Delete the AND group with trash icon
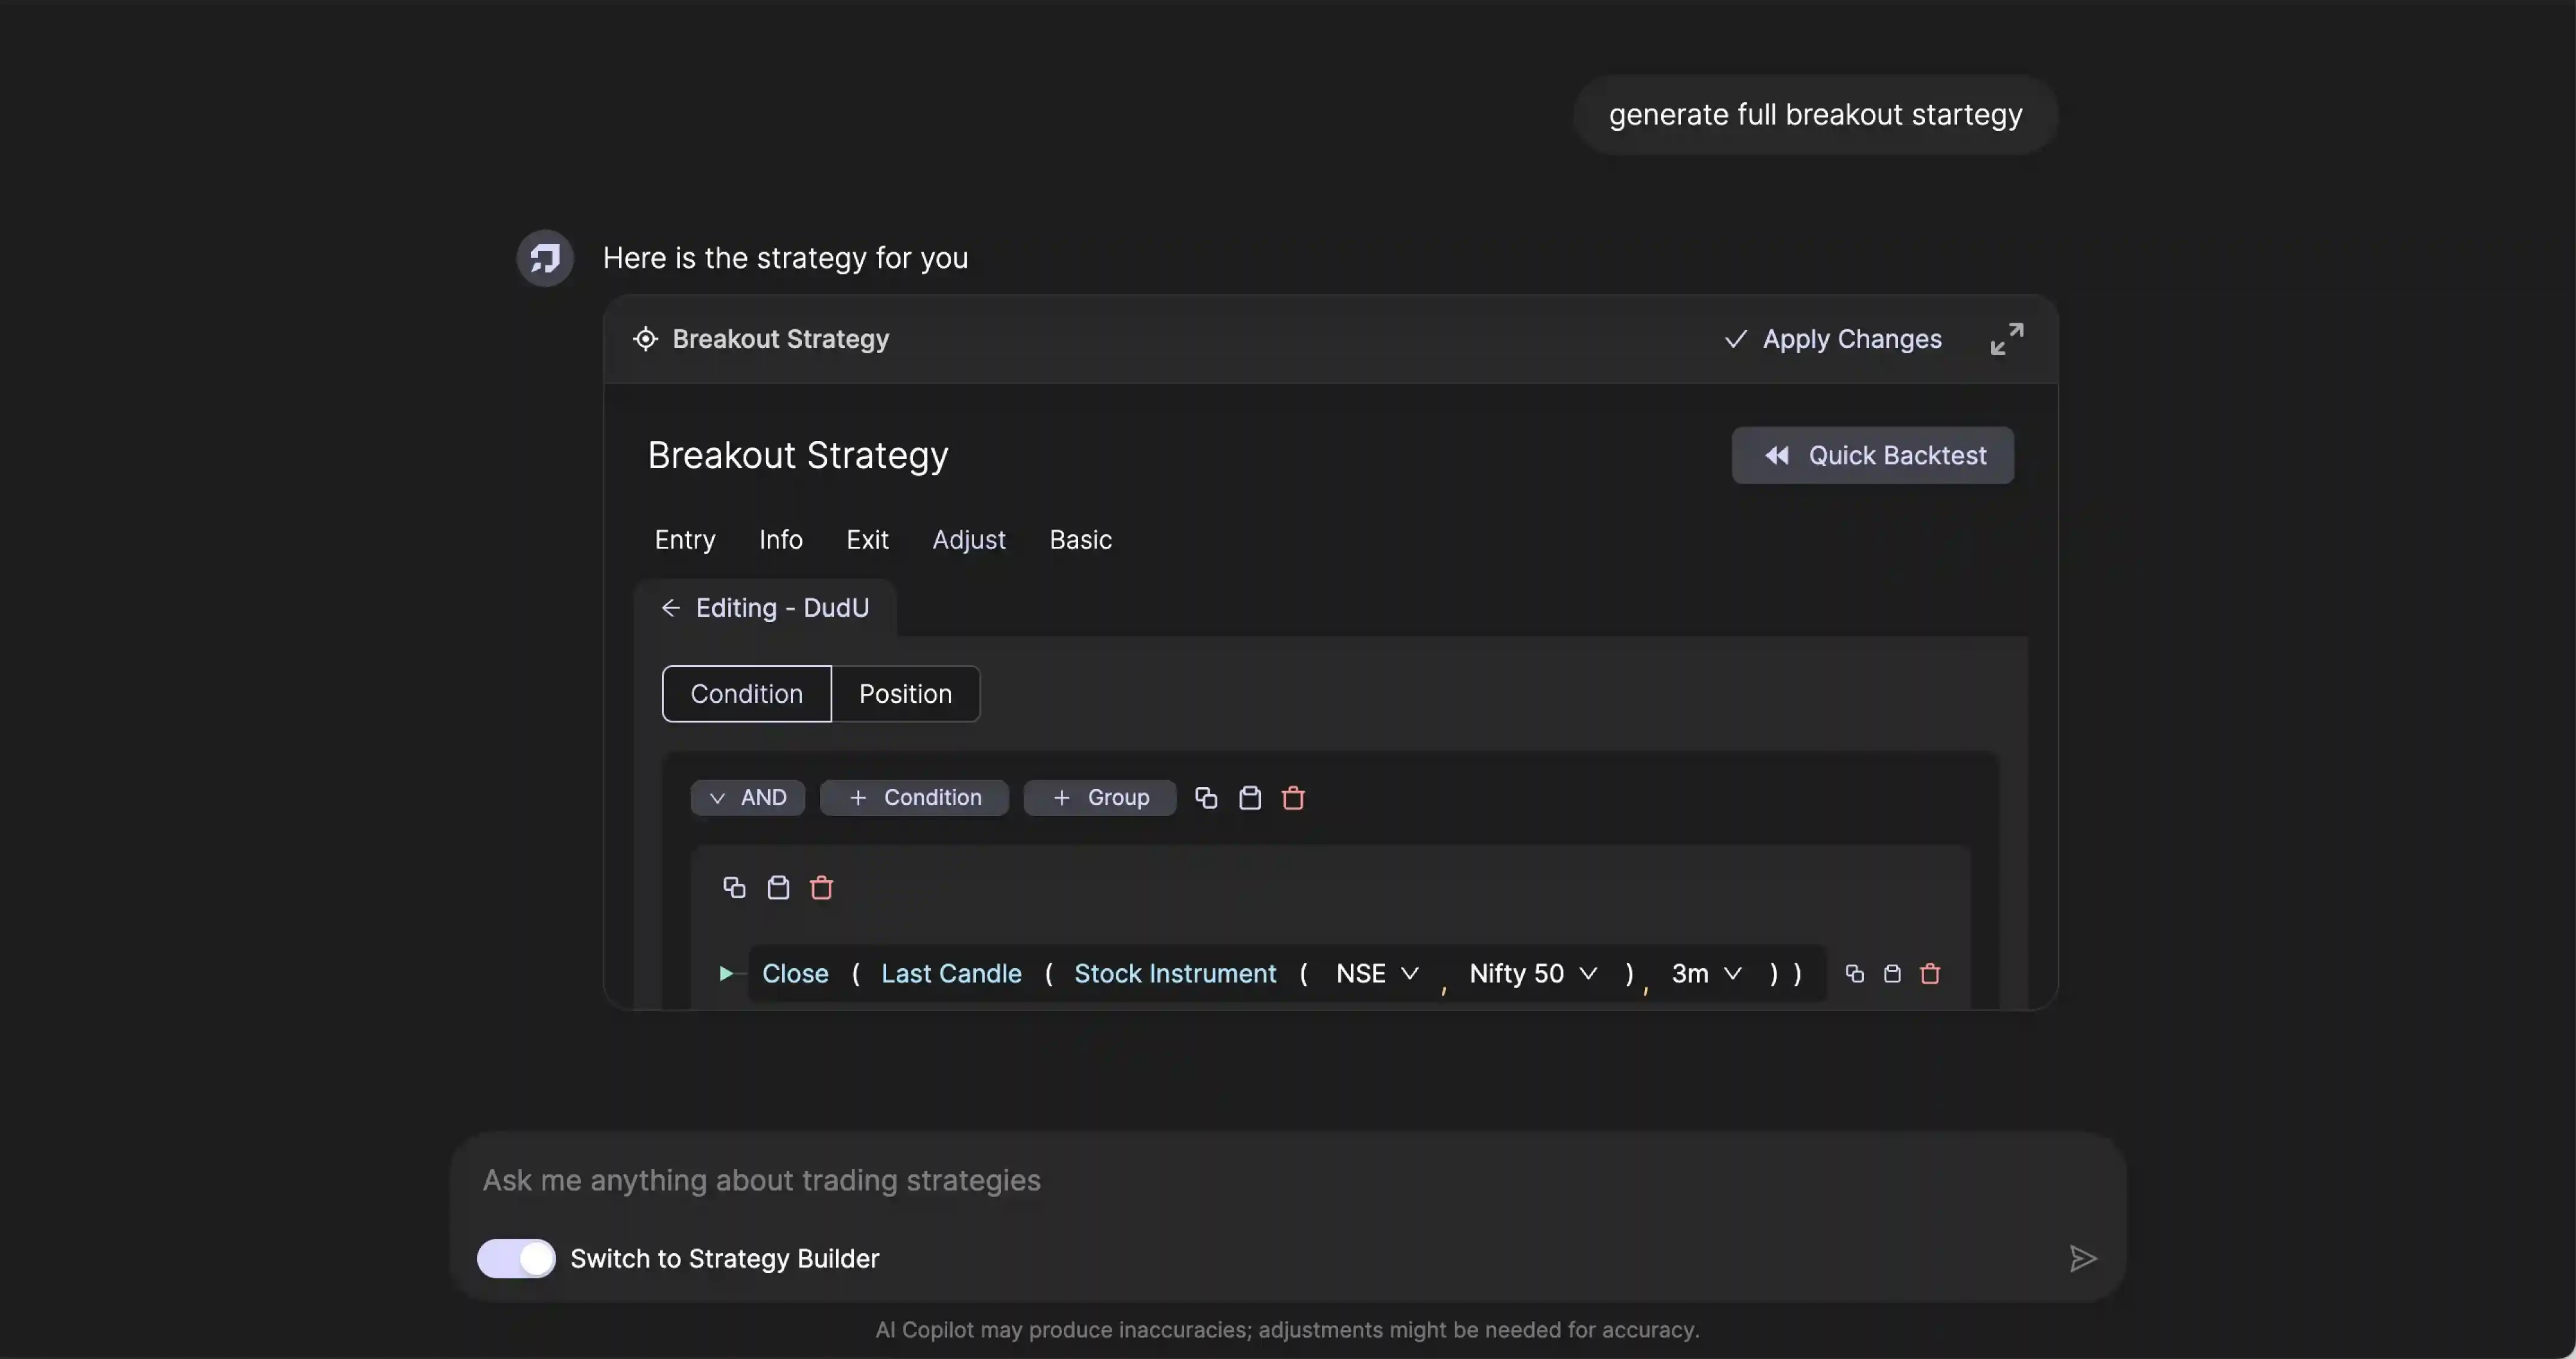This screenshot has height=1359, width=2576. pos(1293,797)
